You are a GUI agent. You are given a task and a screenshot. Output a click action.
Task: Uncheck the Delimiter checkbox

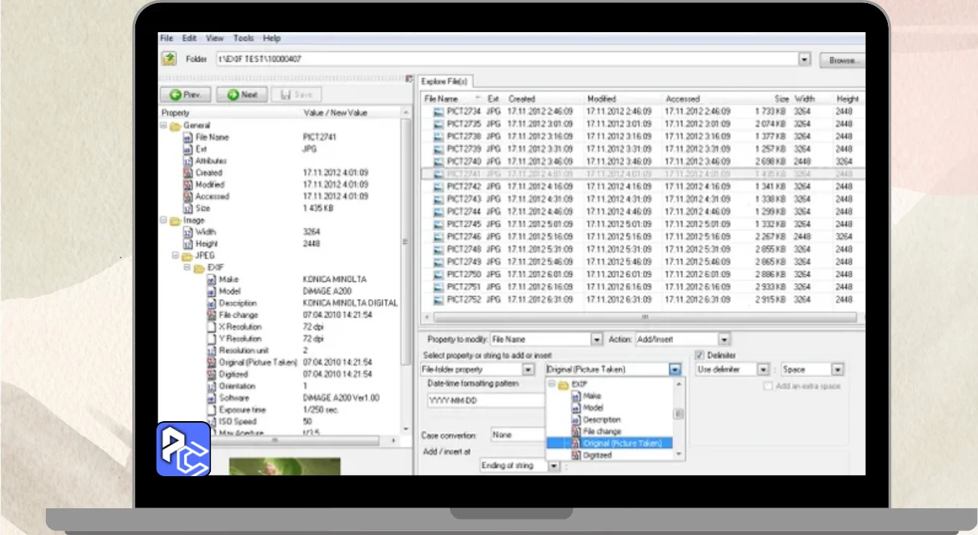click(x=699, y=355)
